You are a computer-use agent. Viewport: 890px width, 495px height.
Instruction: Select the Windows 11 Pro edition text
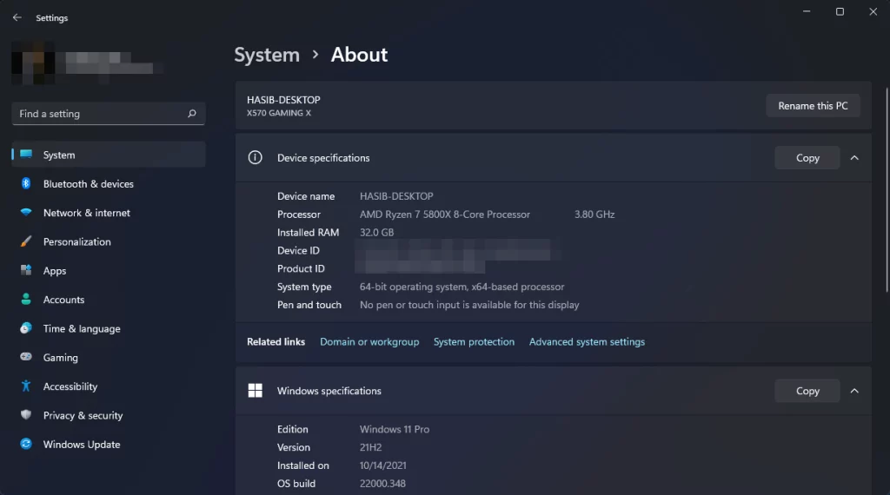tap(395, 429)
